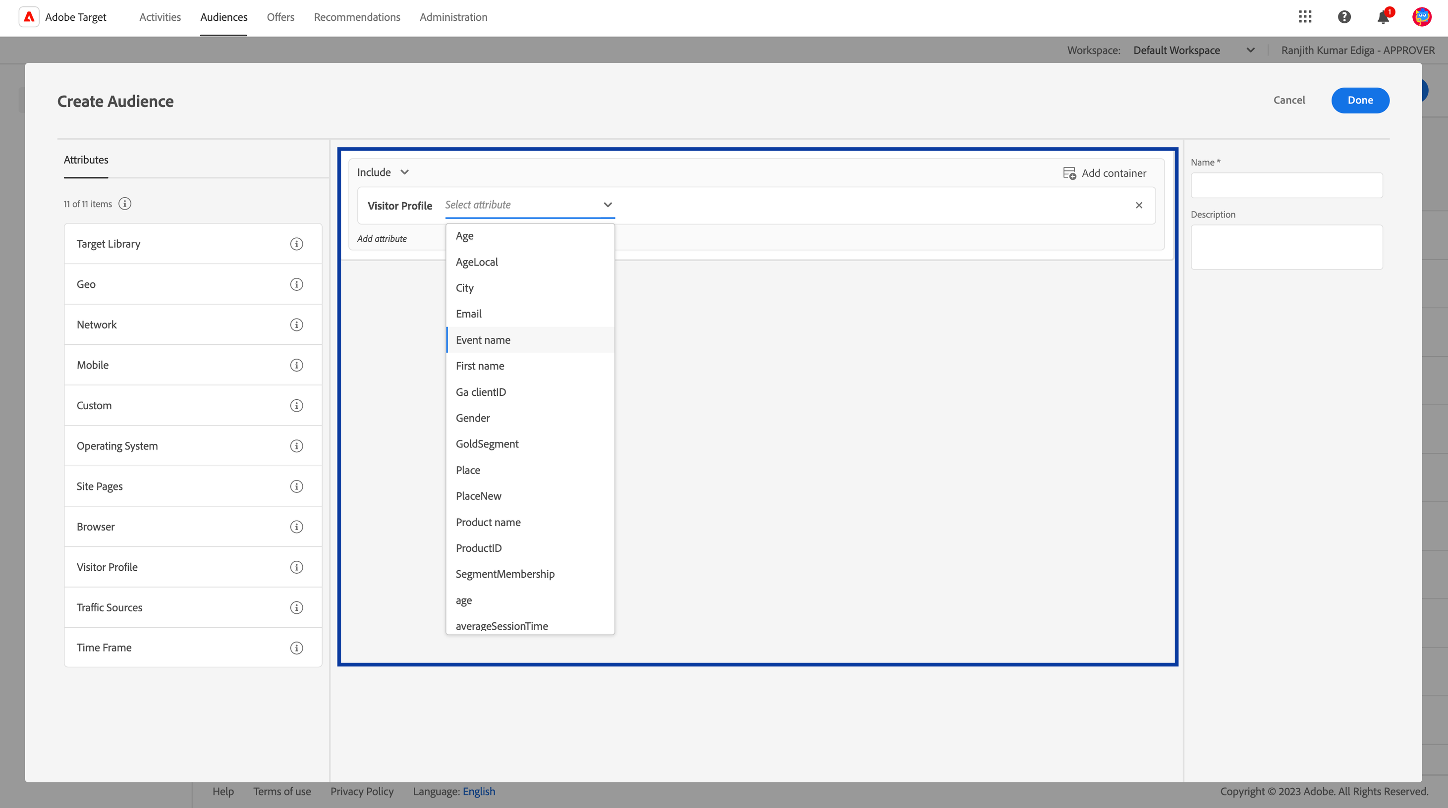
Task: Choose Event name from attribute list
Action: pyautogui.click(x=483, y=340)
